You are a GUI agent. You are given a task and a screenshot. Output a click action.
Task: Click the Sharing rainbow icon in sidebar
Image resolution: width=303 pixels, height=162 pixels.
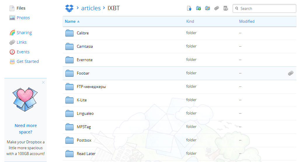point(12,33)
